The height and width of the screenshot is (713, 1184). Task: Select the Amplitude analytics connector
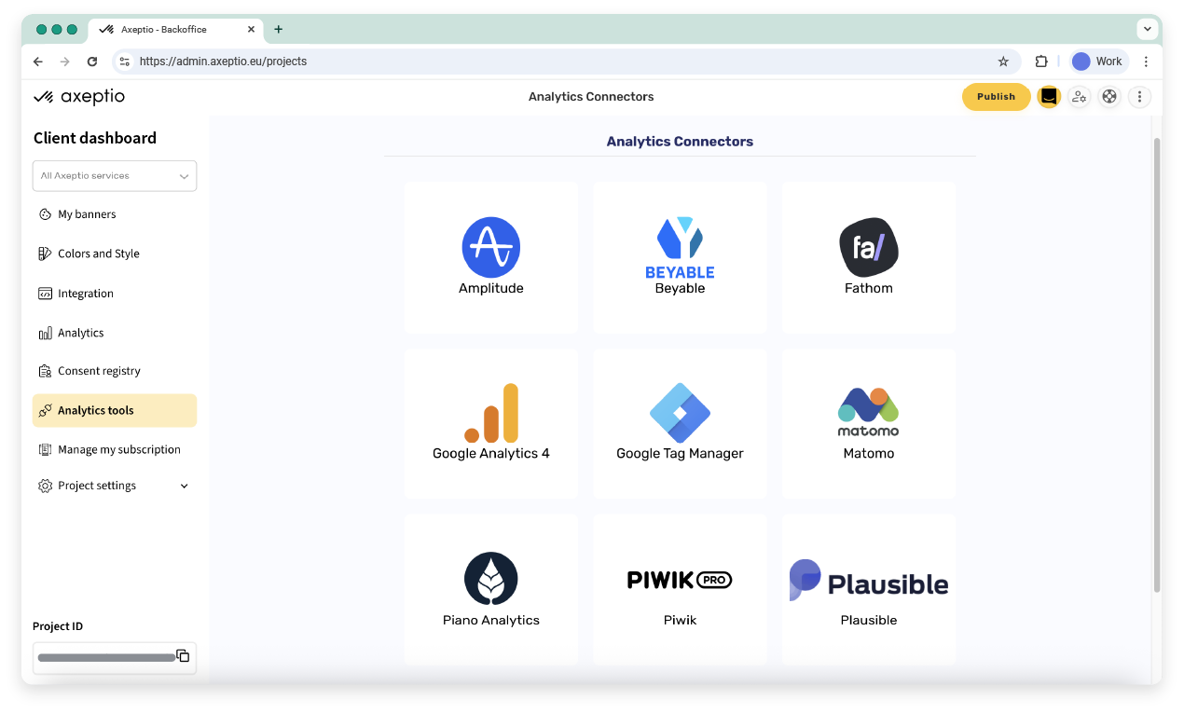tap(491, 256)
